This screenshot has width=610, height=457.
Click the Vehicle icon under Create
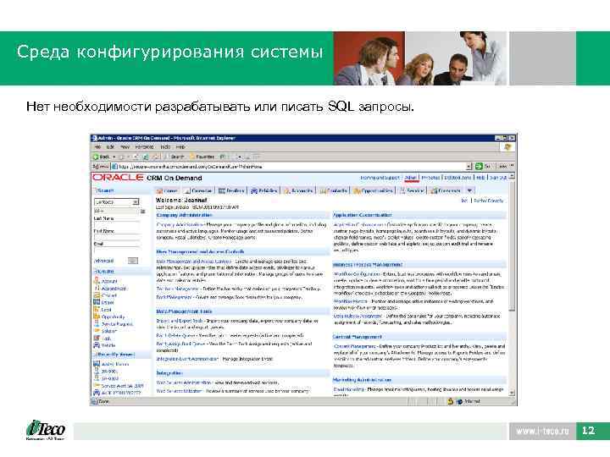[x=97, y=345]
